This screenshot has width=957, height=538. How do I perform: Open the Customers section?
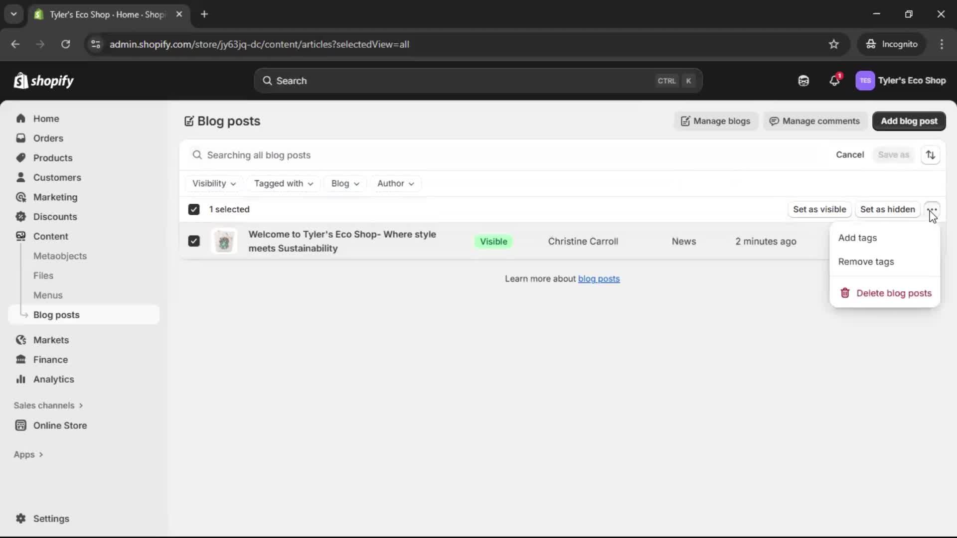click(x=57, y=177)
